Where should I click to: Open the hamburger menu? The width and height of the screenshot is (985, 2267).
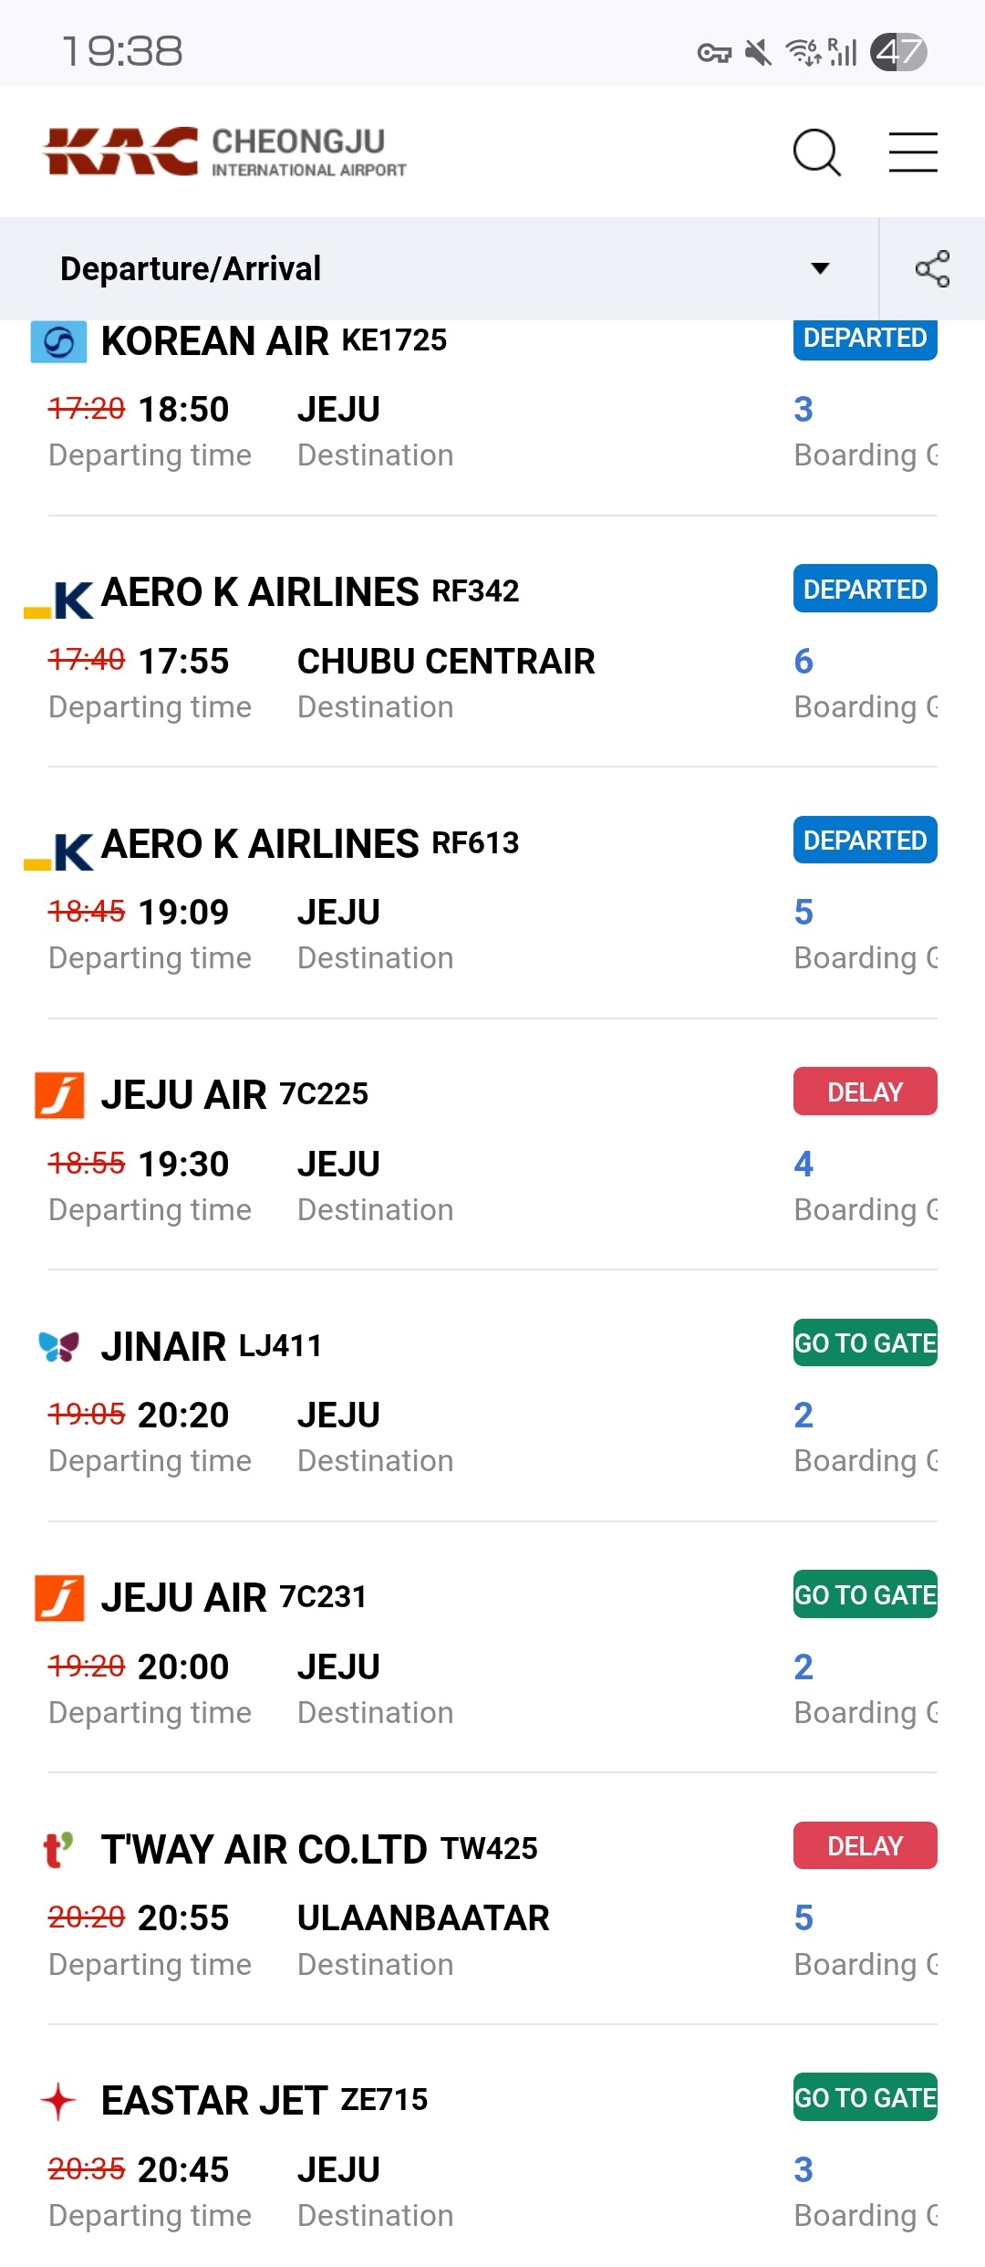[913, 151]
